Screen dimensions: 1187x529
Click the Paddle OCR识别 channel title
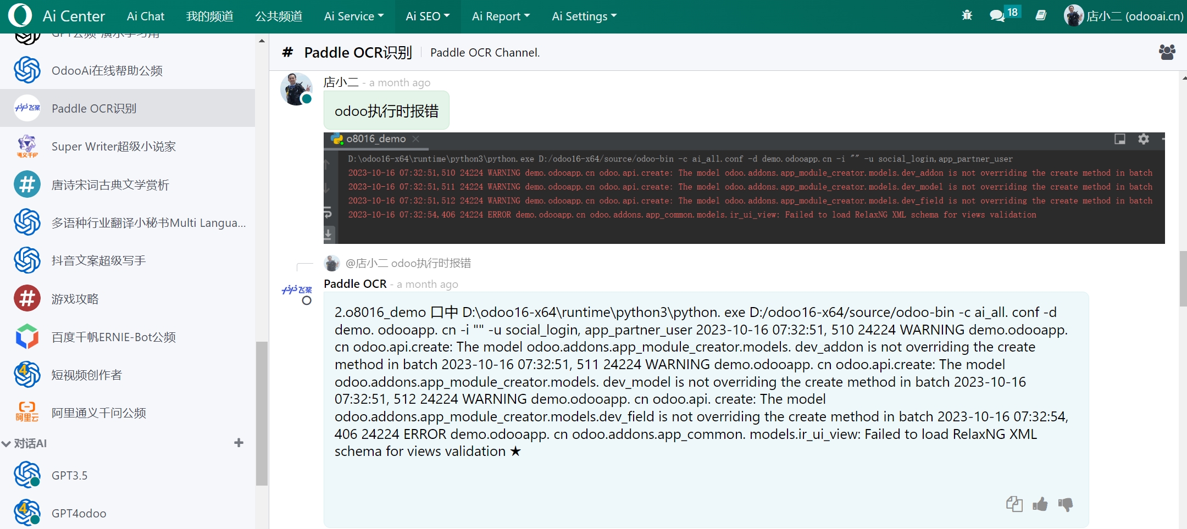pyautogui.click(x=358, y=52)
